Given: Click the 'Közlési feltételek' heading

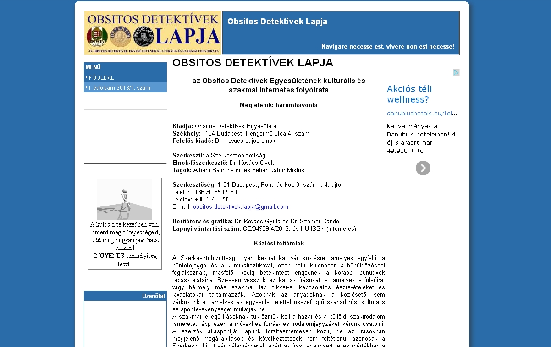Looking at the screenshot, I should tap(279, 243).
